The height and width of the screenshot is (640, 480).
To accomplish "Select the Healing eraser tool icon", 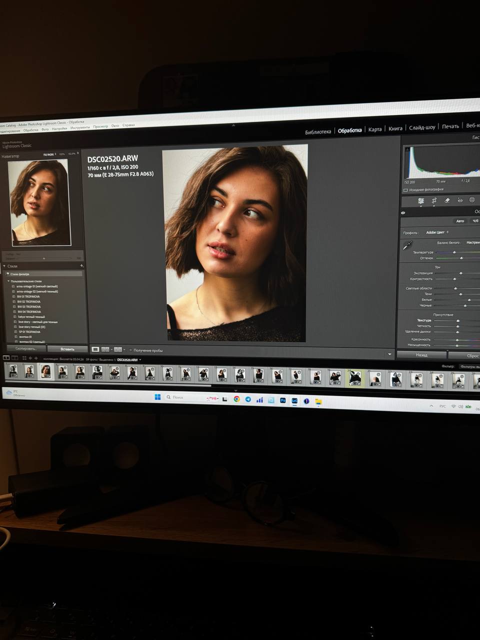I will pos(447,200).
